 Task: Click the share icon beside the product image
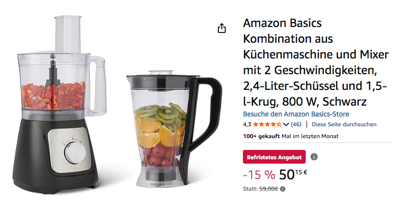click(222, 28)
